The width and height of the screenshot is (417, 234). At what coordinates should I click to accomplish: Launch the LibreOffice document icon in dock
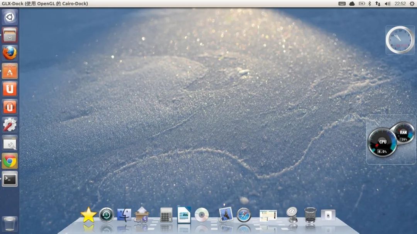(x=184, y=214)
